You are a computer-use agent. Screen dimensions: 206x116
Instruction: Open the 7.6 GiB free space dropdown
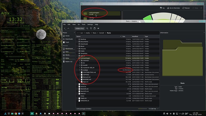[153, 109]
